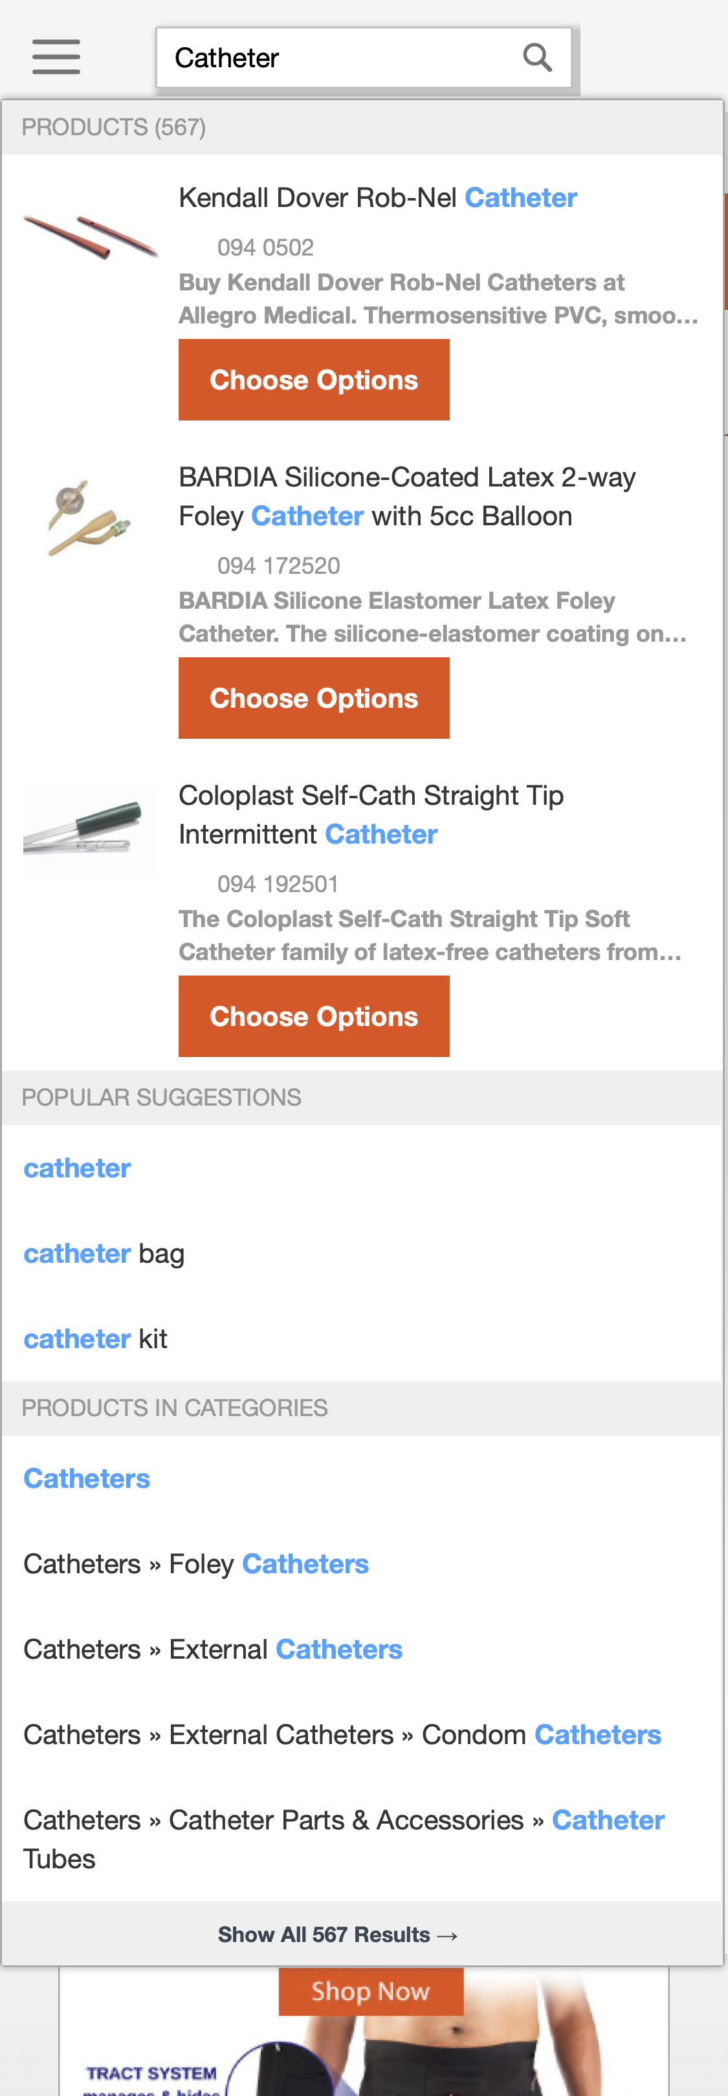Choose the catheter bag suggestion
This screenshot has height=2096, width=728.
click(104, 1253)
